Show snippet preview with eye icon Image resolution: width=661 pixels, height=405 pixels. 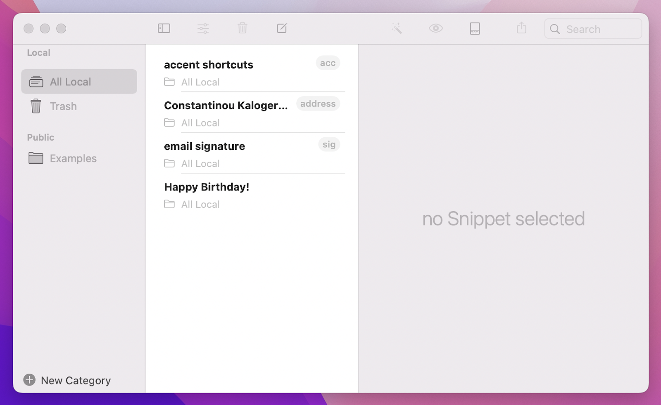435,28
